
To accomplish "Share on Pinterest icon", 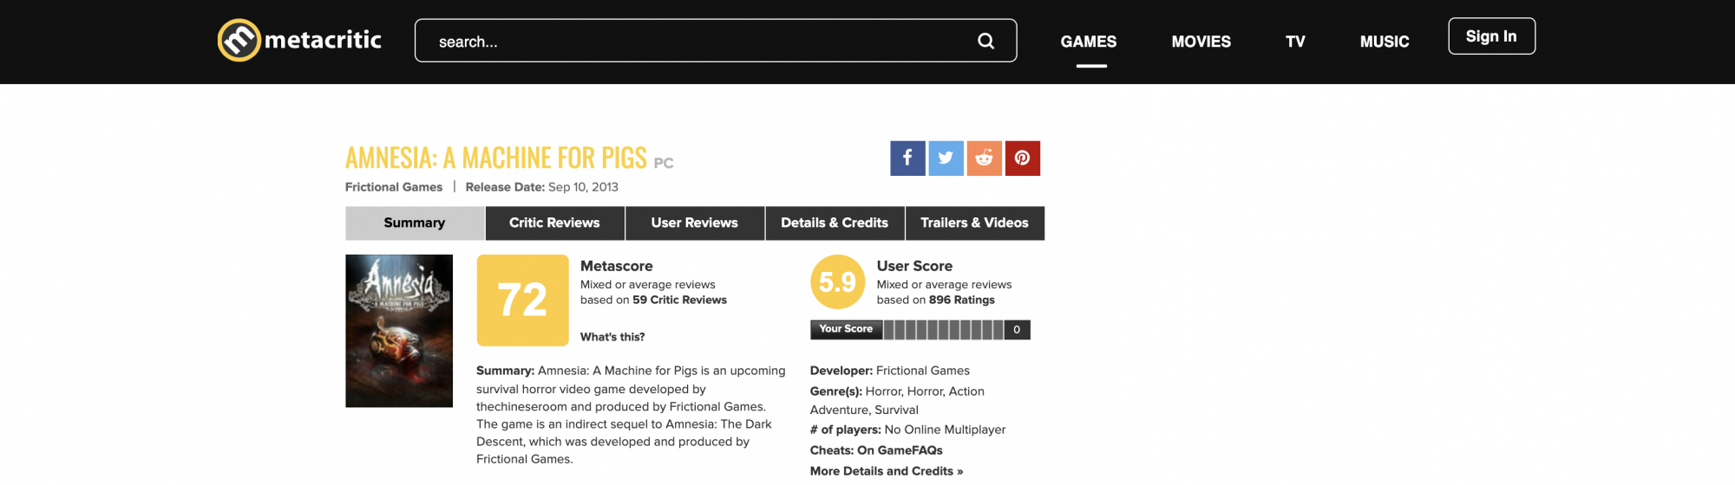I will 1023,158.
